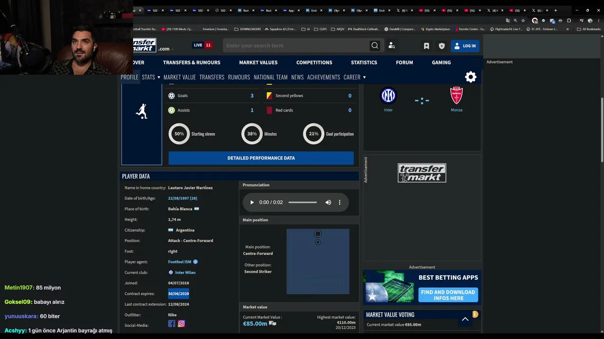This screenshot has height=339, width=604.
Task: Switch to the NATIONAL TEAM tab
Action: pos(270,77)
